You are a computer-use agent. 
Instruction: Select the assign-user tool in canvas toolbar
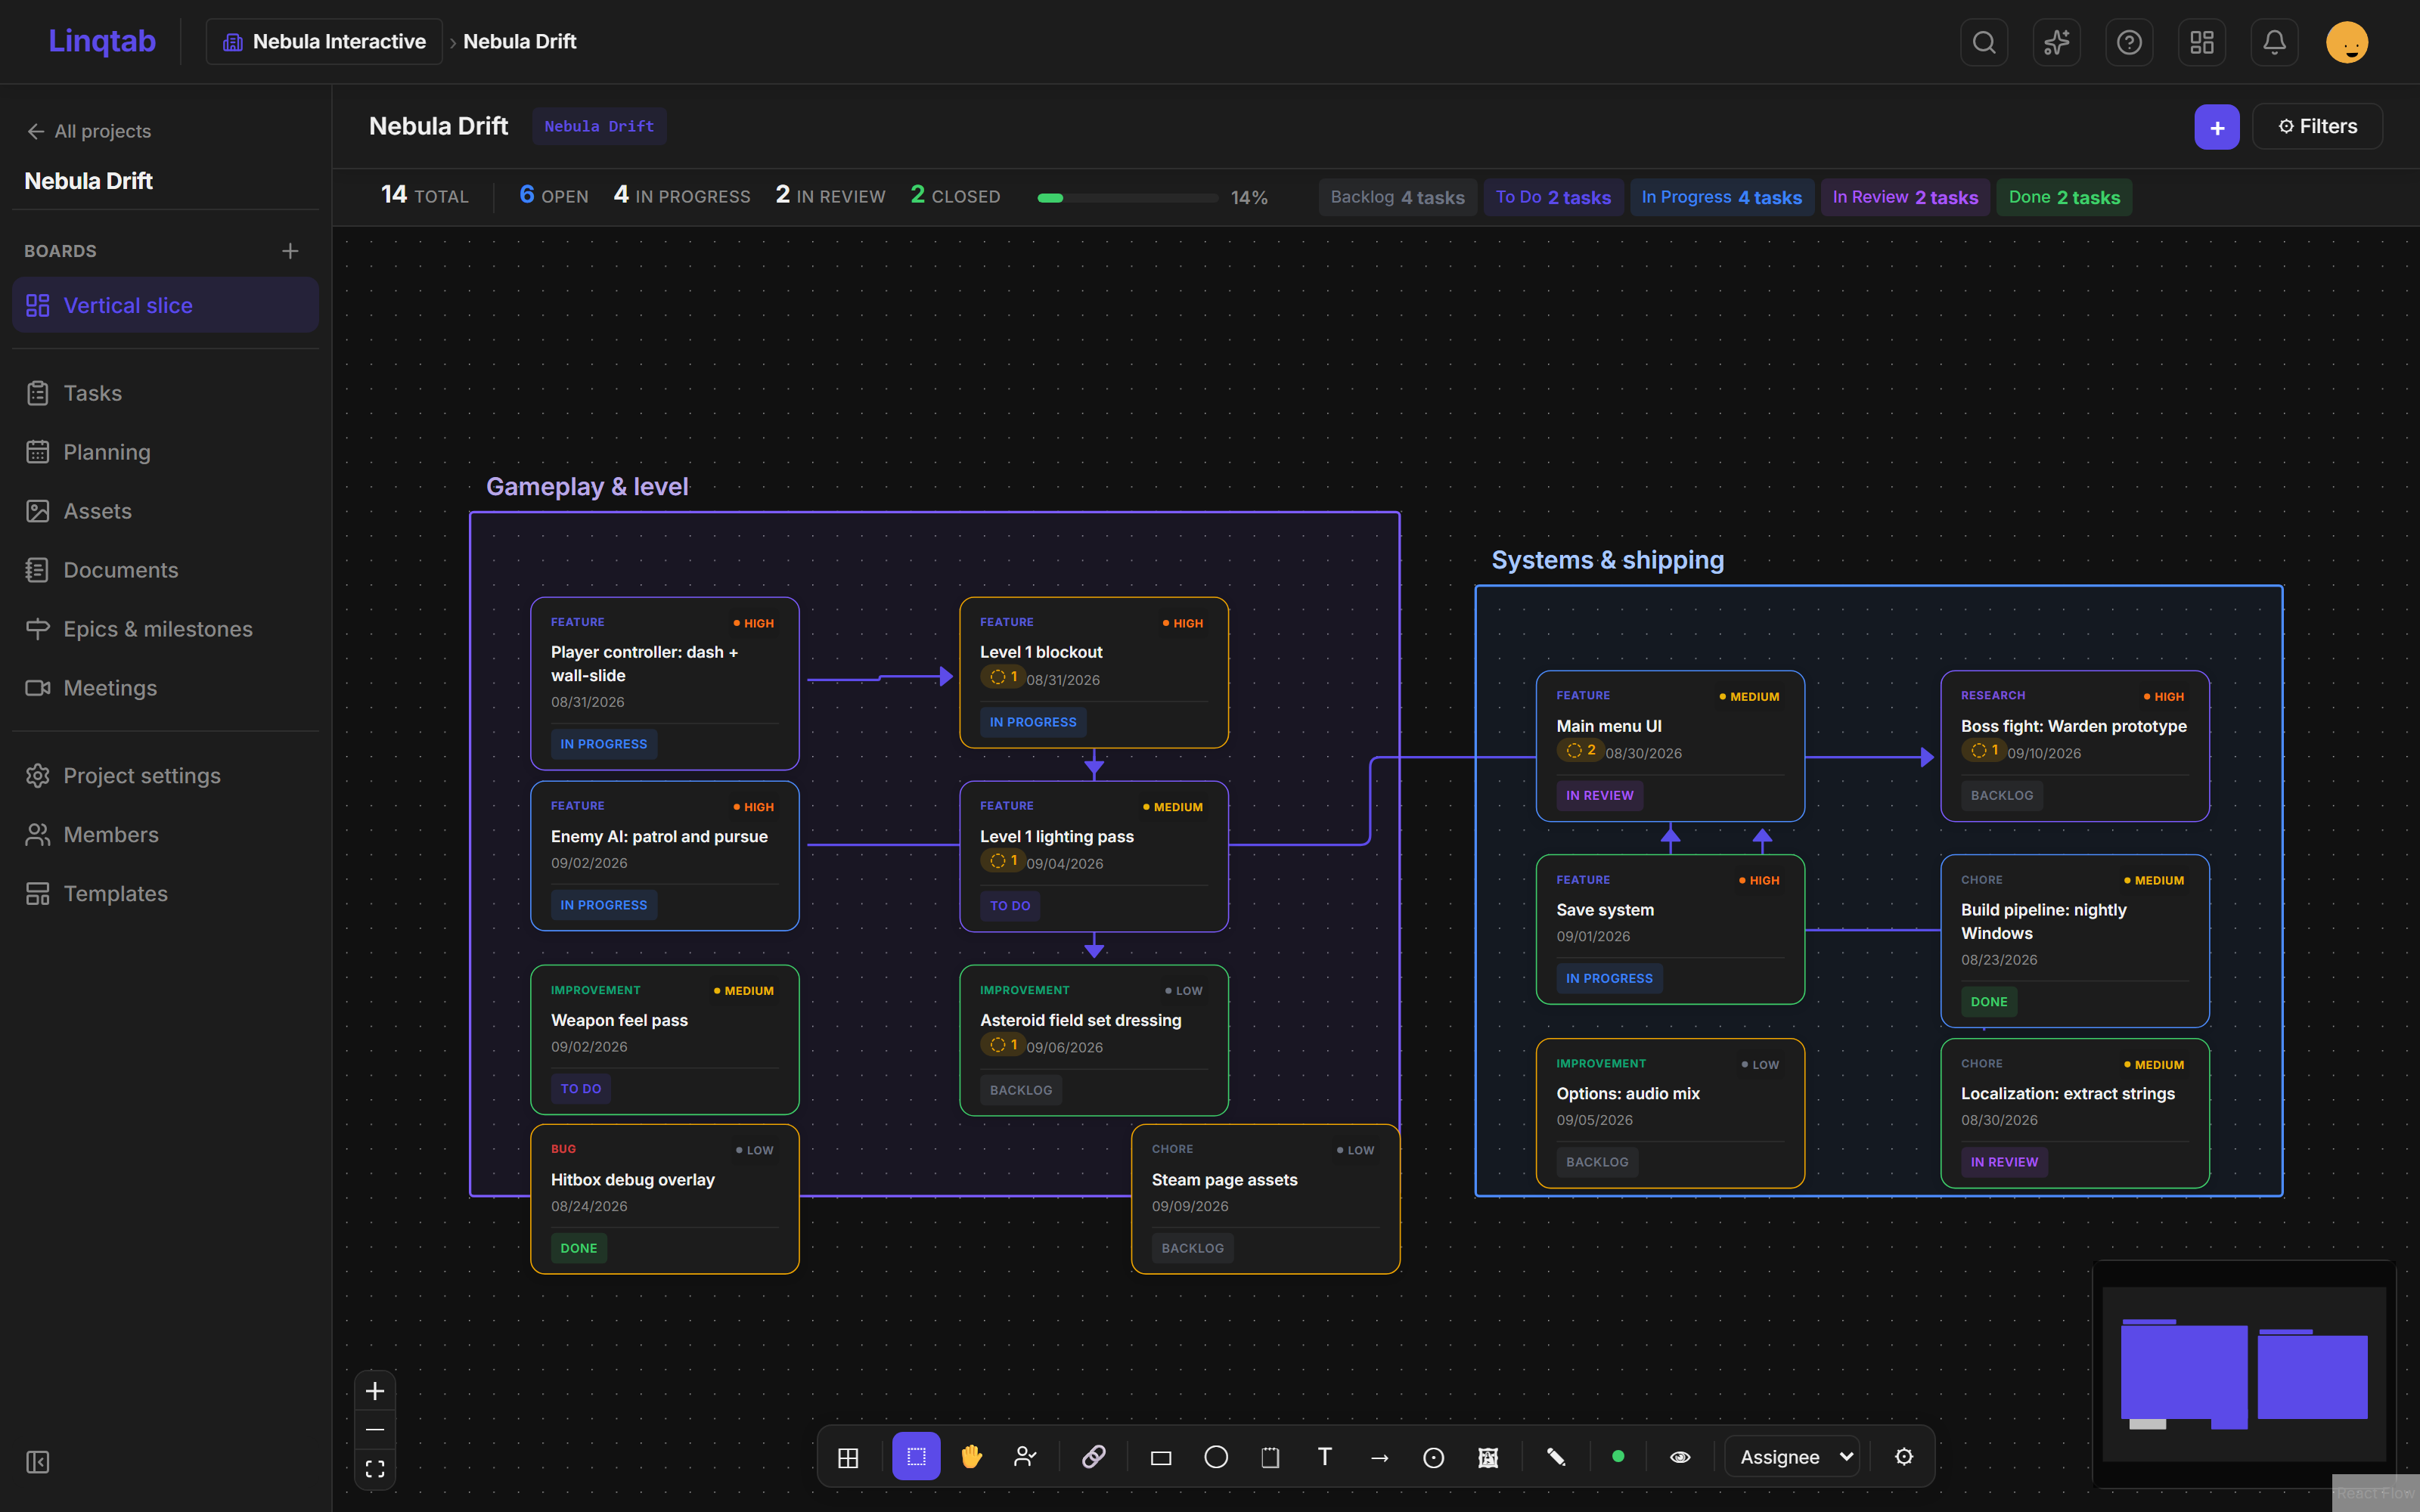coord(1025,1457)
